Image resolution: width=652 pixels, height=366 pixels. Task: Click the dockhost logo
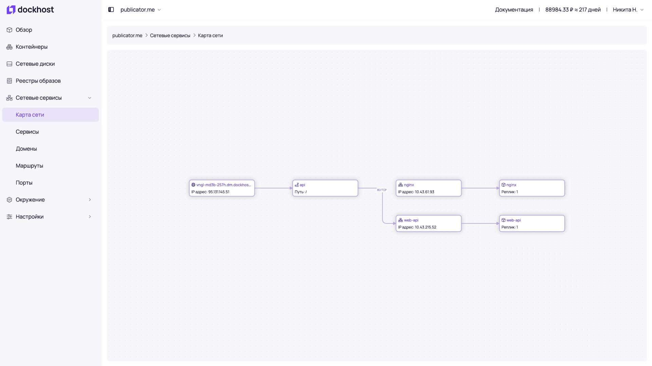(x=30, y=9)
